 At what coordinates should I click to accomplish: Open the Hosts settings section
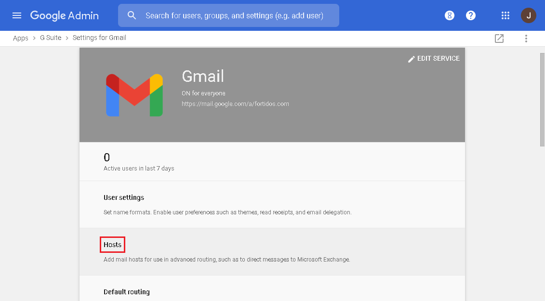point(112,244)
